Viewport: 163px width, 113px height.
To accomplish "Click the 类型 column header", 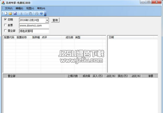I will pos(88,37).
